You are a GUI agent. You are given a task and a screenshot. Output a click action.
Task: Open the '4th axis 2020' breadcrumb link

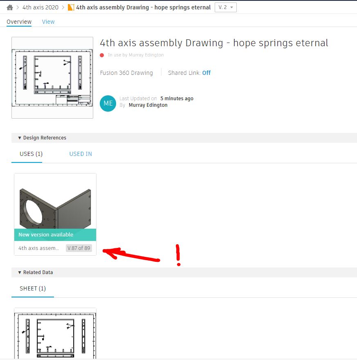click(x=40, y=7)
